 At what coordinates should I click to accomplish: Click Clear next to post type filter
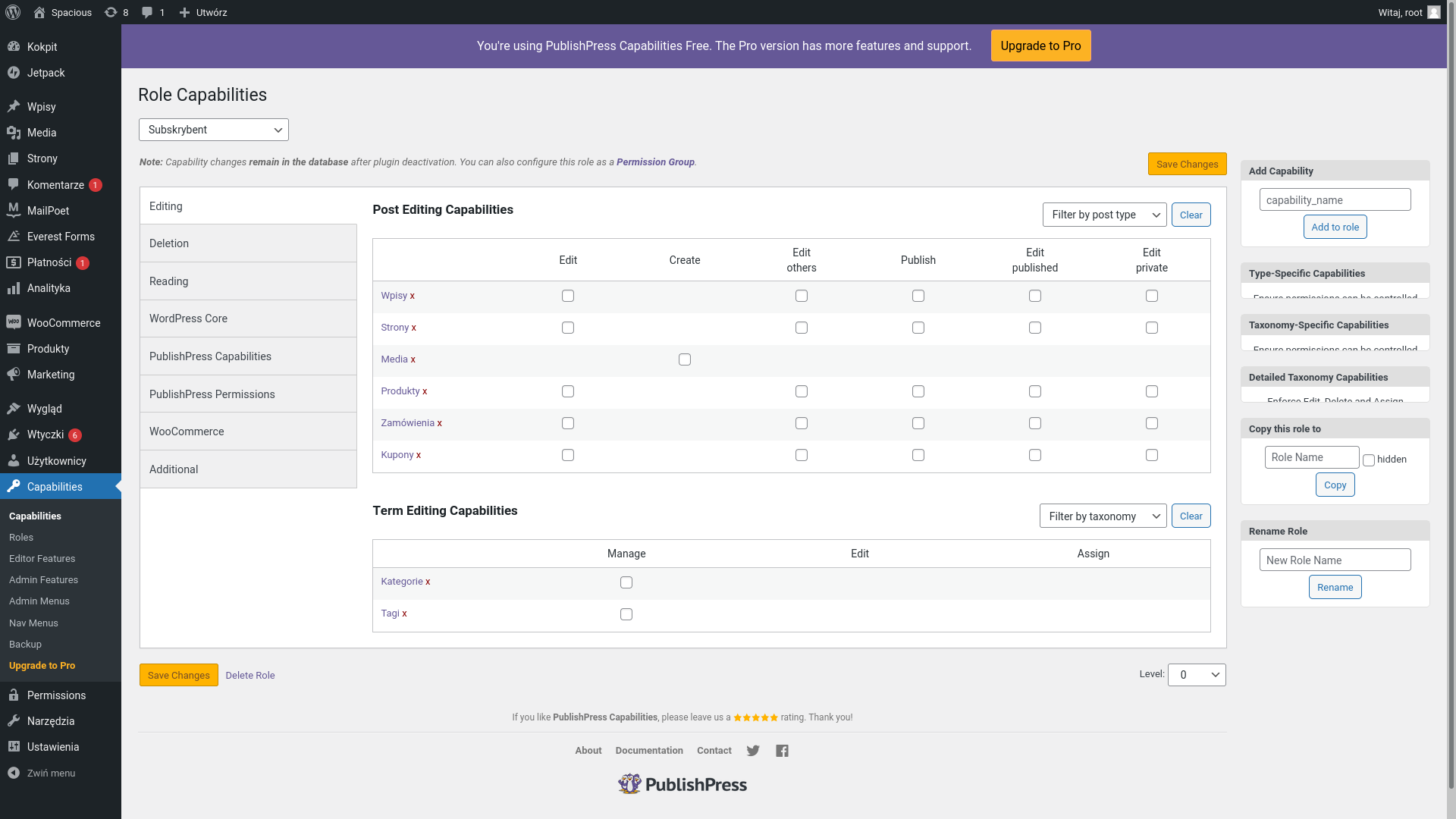click(x=1191, y=215)
